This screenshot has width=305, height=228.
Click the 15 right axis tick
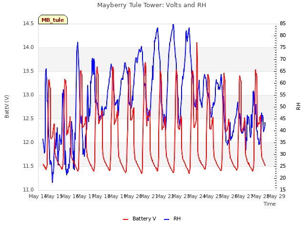coord(283,190)
